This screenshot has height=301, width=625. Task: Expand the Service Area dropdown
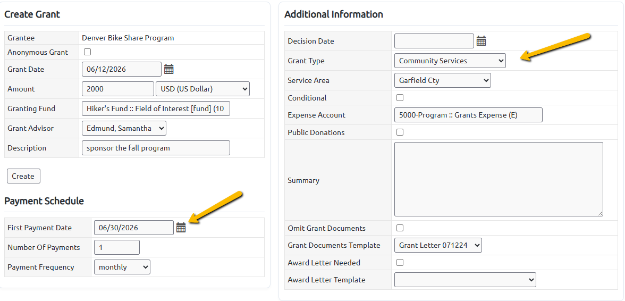(442, 80)
